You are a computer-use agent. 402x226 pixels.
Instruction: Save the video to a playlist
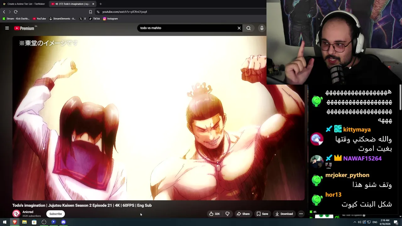(262, 214)
